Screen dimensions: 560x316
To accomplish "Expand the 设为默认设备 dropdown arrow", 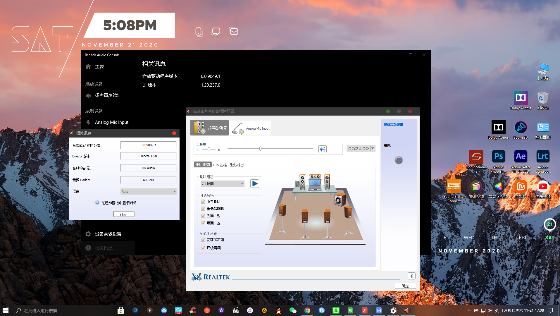I will click(x=373, y=148).
